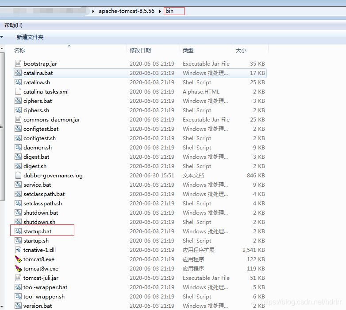
Task: Select the tomcat8w.exe file name
Action: point(41,269)
